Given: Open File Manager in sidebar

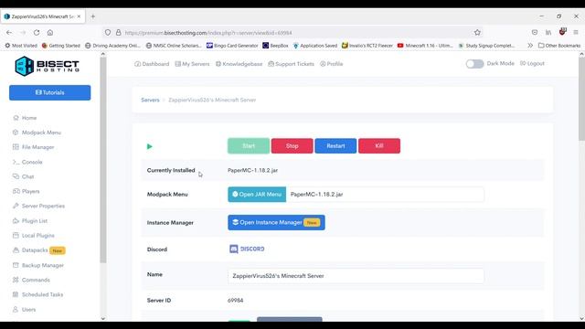Looking at the screenshot, I should [33, 147].
